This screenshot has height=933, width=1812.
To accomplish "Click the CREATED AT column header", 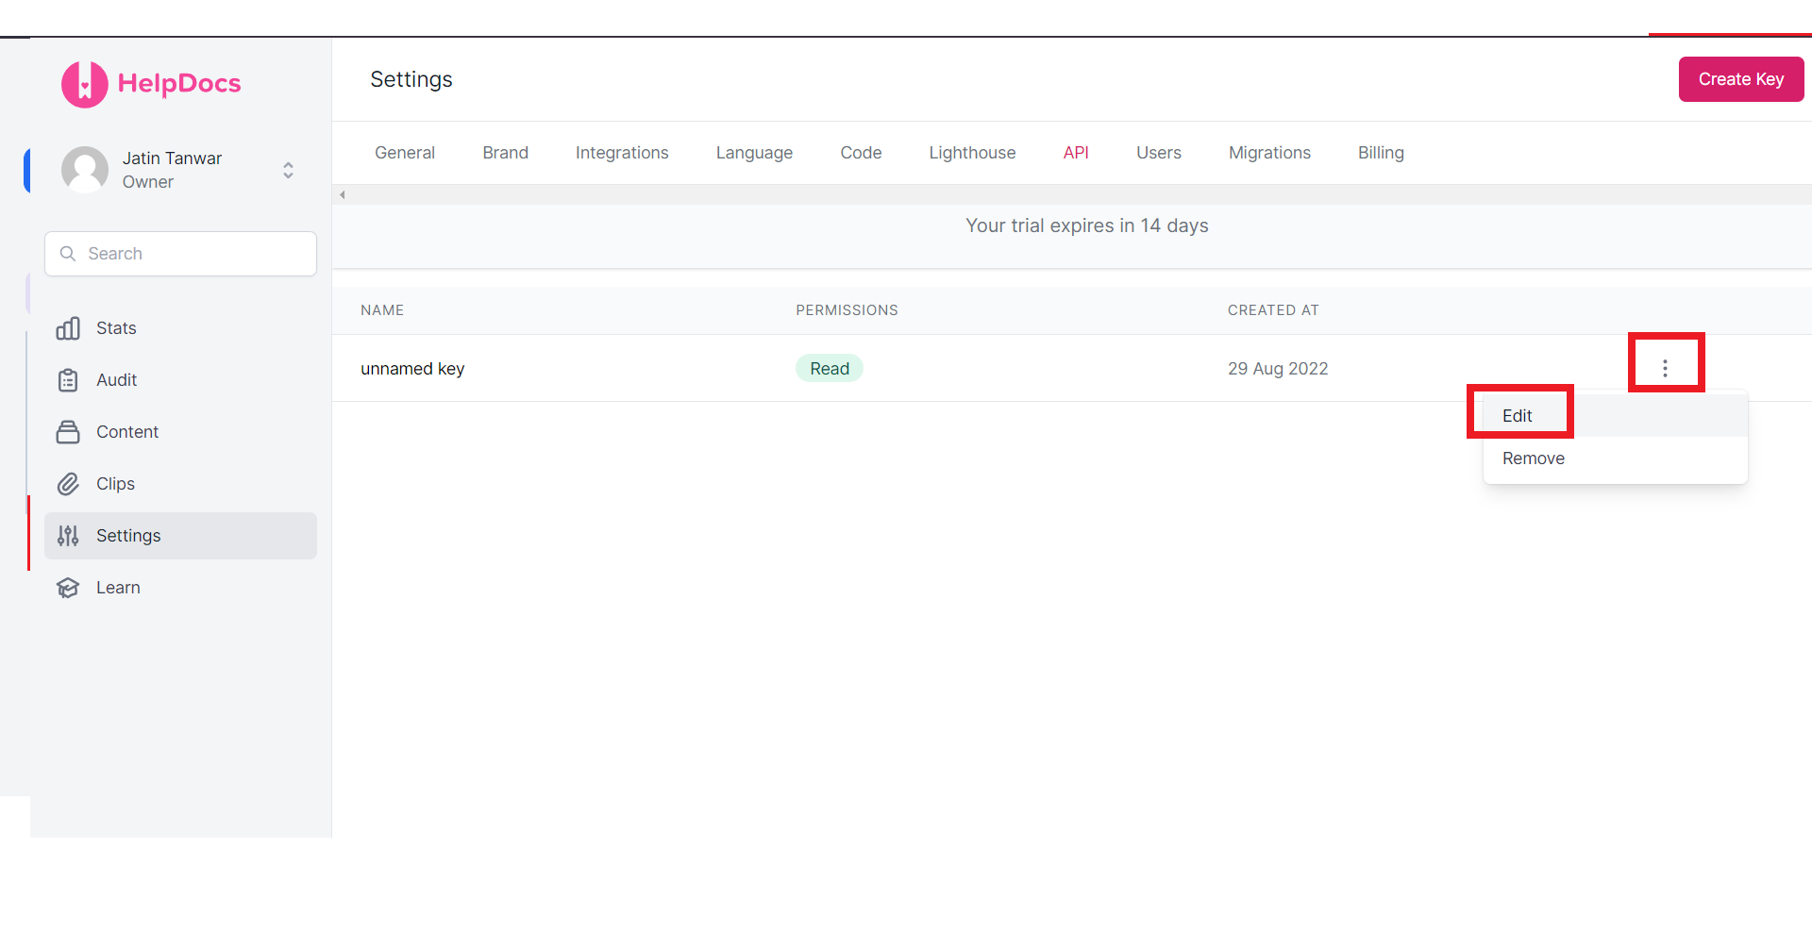I will click(1273, 310).
